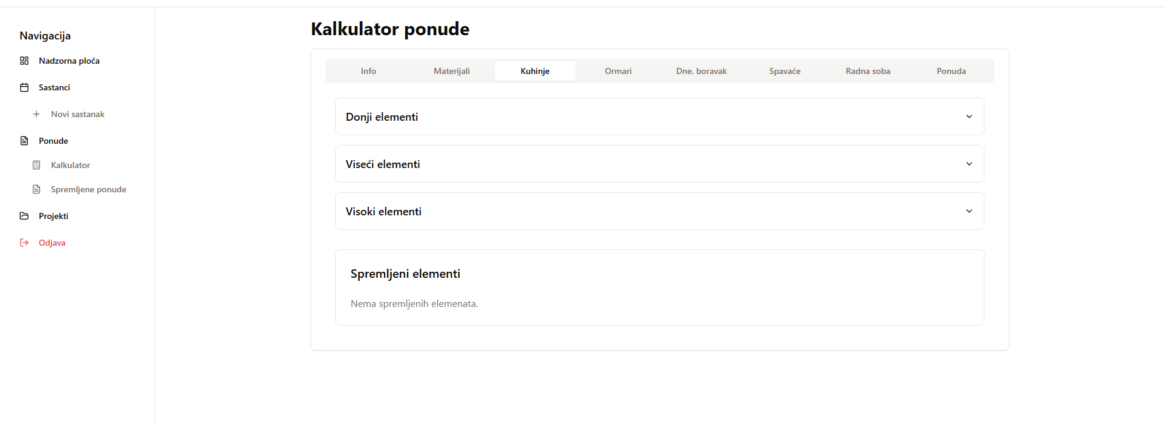Open the Ormari tab
The width and height of the screenshot is (1164, 424).
[x=618, y=71]
